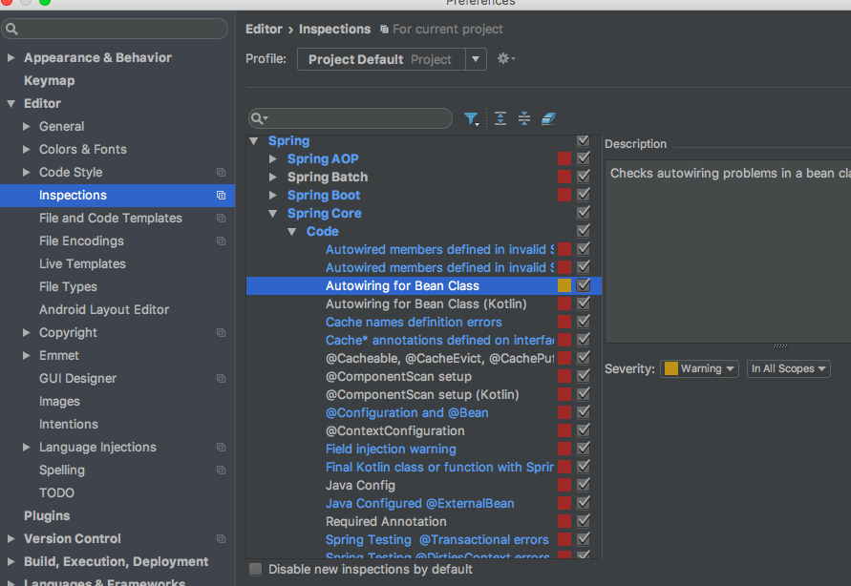
Task: Click the project-level icon beside GUI Designer
Action: tap(221, 378)
